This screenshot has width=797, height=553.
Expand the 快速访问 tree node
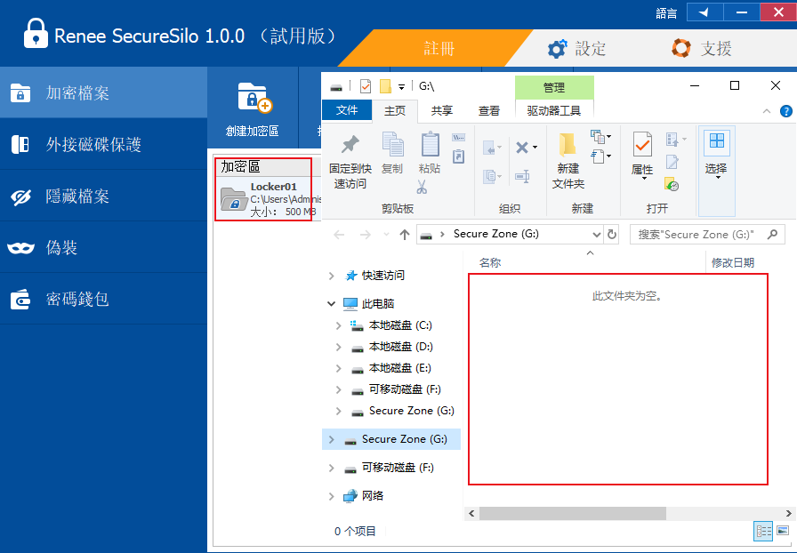click(332, 276)
